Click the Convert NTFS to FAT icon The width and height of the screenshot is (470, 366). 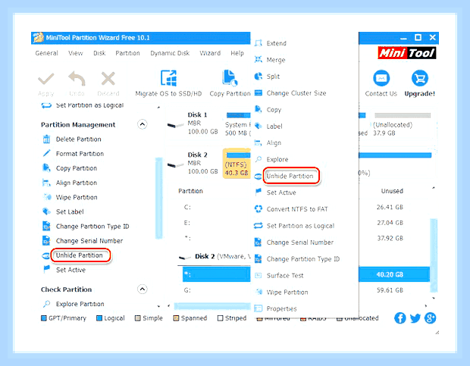(x=258, y=209)
